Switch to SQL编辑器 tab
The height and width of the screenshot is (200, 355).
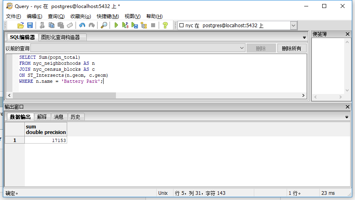(x=22, y=37)
